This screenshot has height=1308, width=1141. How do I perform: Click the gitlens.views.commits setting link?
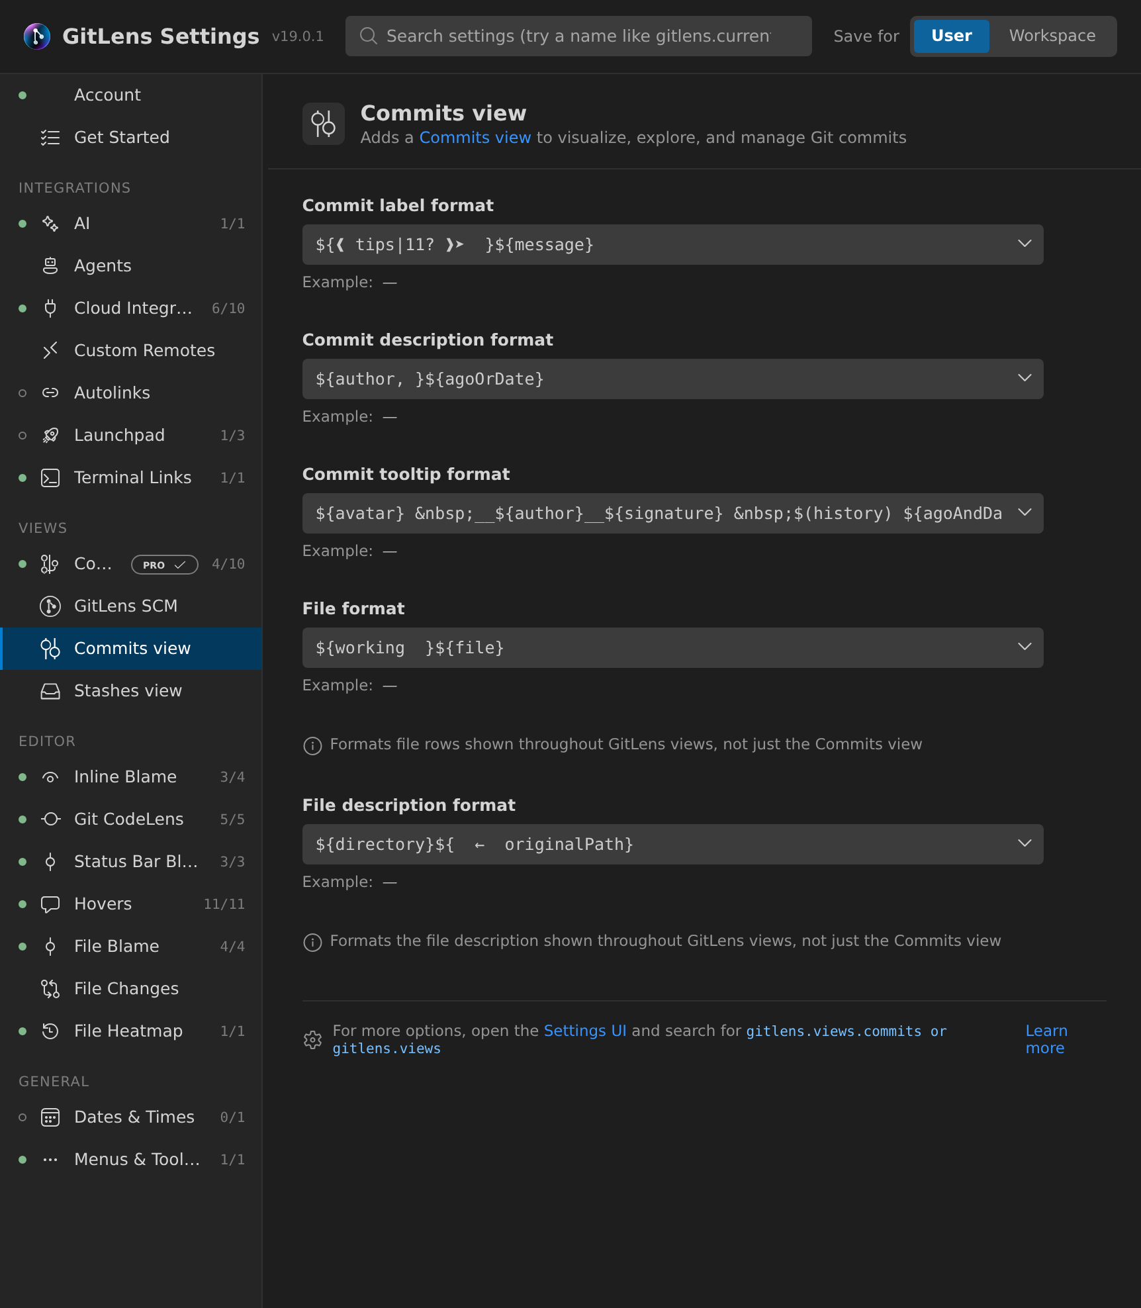coord(833,1031)
